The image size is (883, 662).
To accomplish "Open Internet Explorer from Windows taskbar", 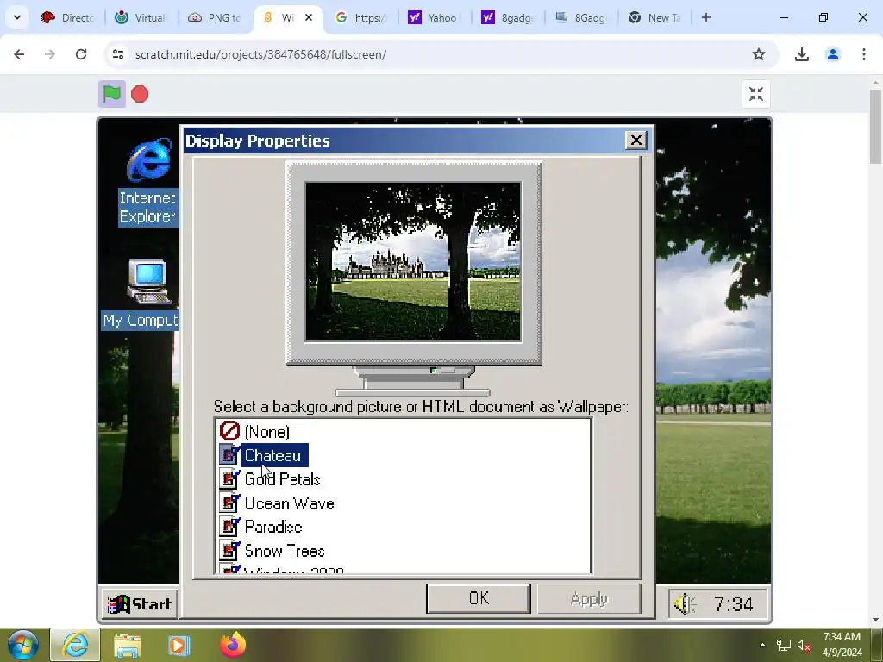I will coord(75,645).
